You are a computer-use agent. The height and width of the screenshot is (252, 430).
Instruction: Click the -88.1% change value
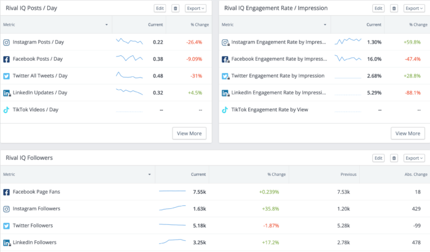(x=413, y=93)
